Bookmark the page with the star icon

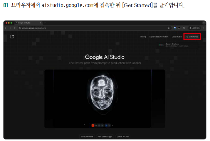(169, 28)
